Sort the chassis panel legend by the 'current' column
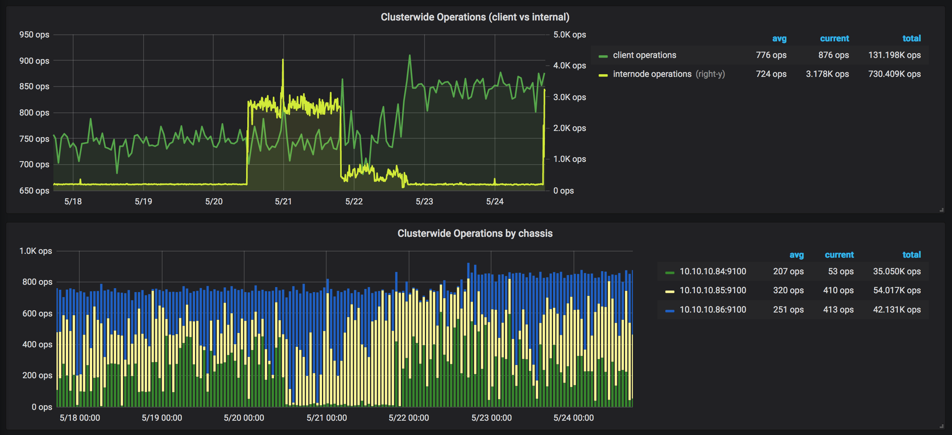952x435 pixels. [839, 255]
